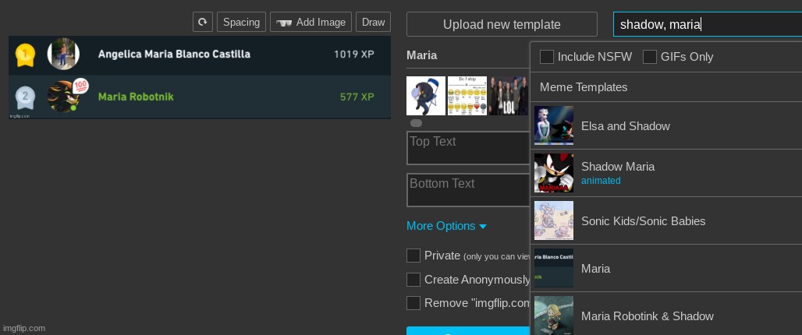This screenshot has height=335, width=802.
Task: Toggle GIFs Only checkbox
Action: coord(650,57)
